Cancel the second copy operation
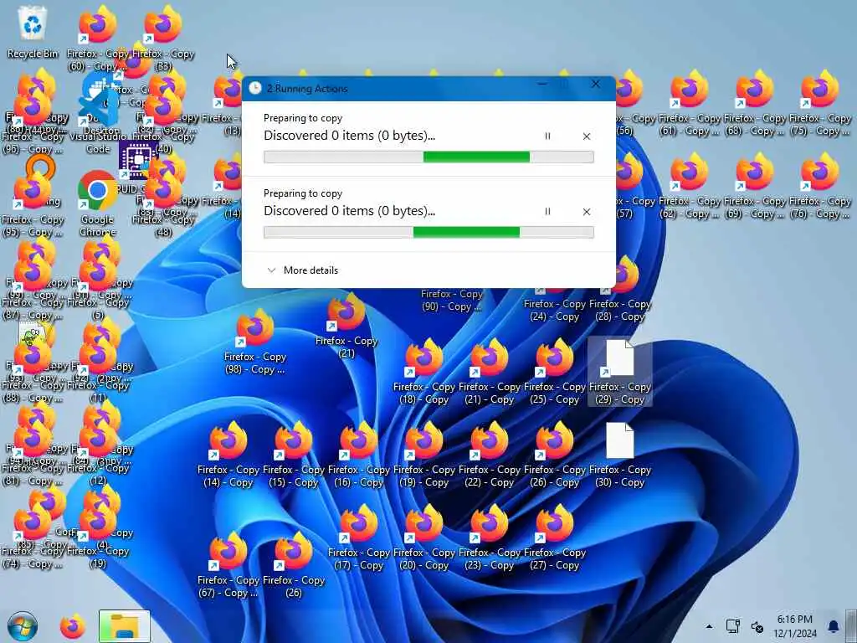Viewport: 857px width, 643px height. (587, 212)
